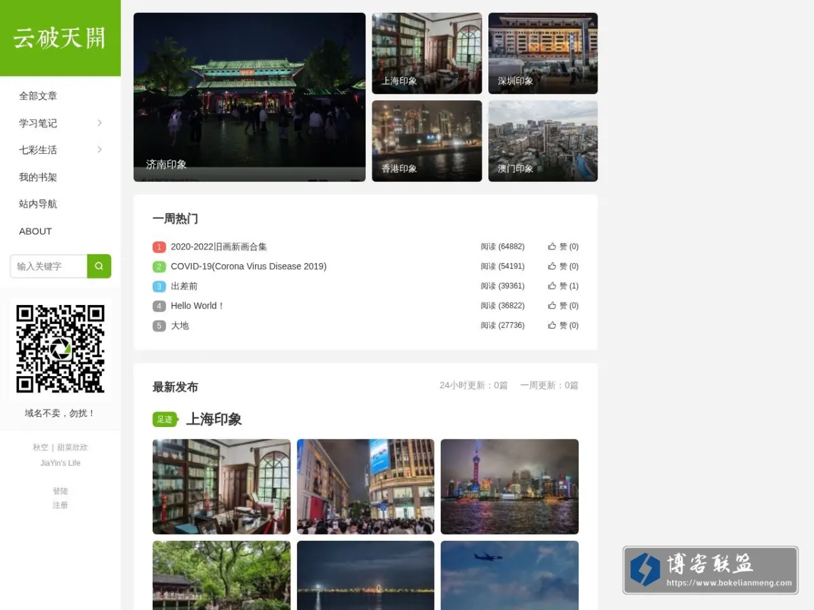The image size is (814, 610).
Task: Open the 济南印象 featured banner
Action: 250,97
